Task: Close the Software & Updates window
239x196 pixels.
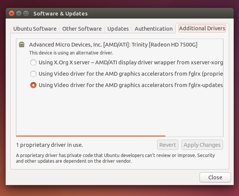Action: click(x=11, y=14)
